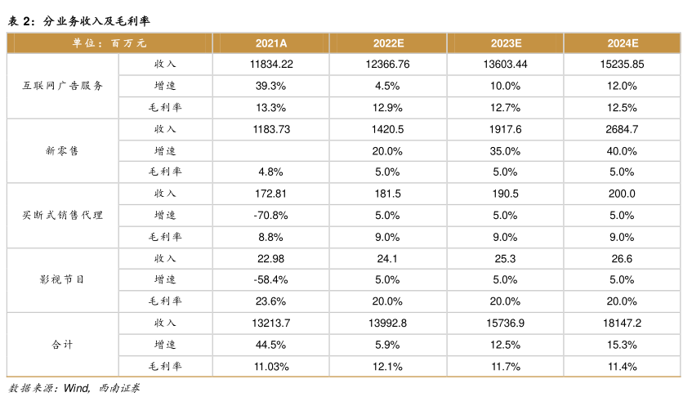Image resolution: width=692 pixels, height=397 pixels.
Task: Click the 单位：百万元 header cell
Action: click(x=109, y=43)
